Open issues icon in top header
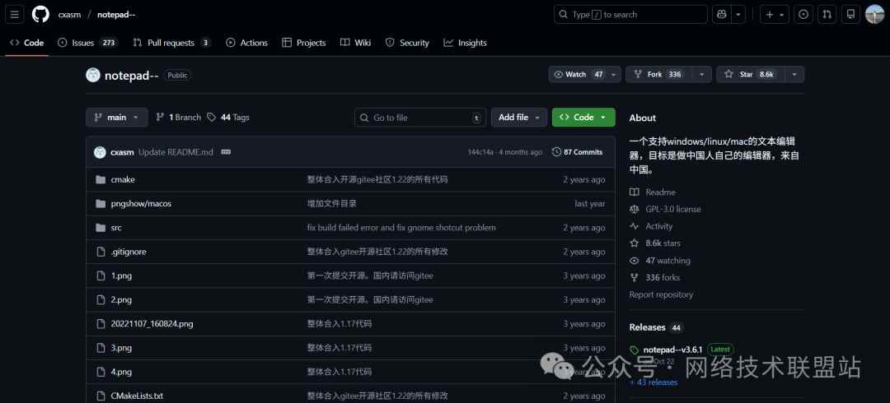Viewport: 890px width, 403px height. [803, 15]
